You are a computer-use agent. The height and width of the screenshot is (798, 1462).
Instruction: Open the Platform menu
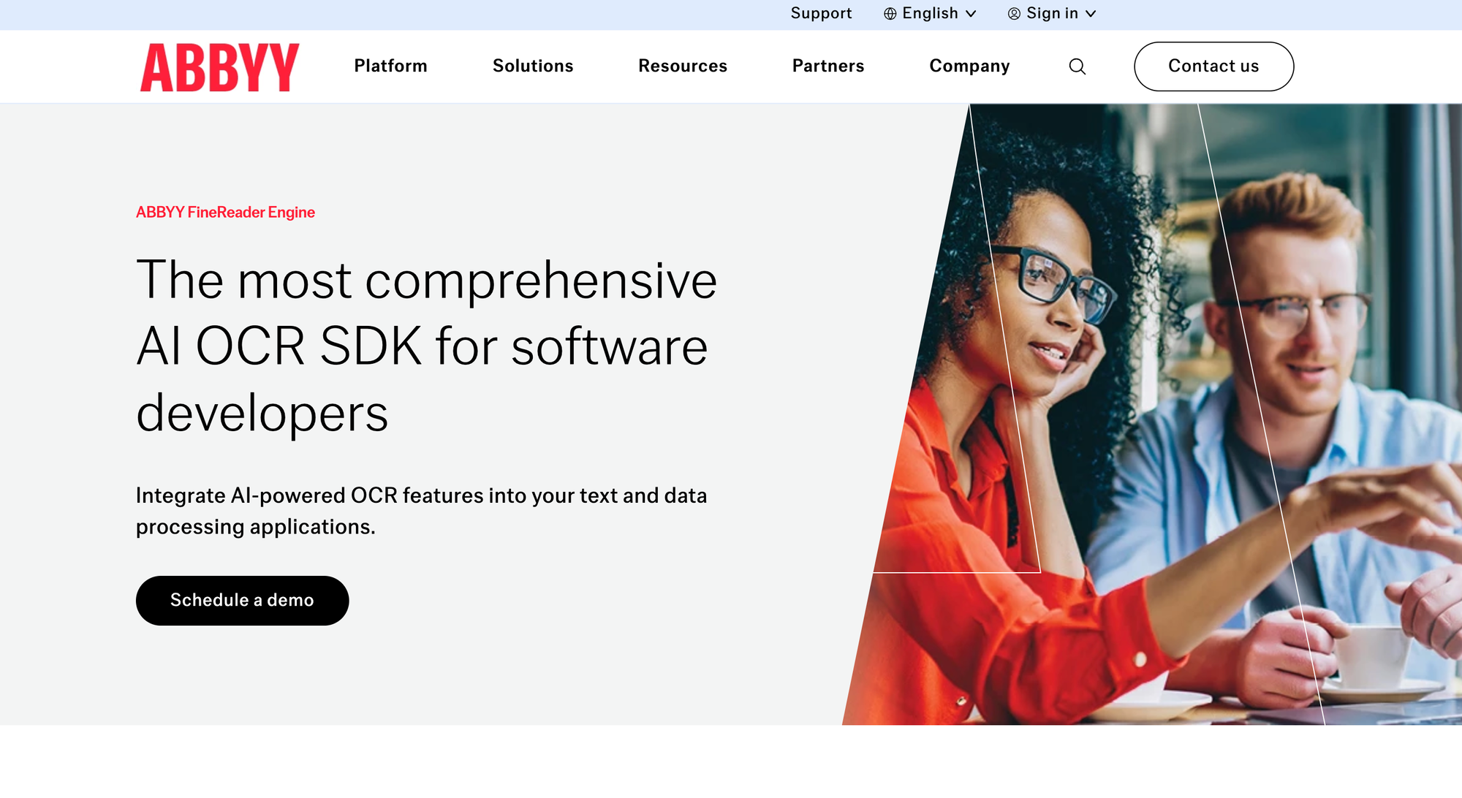tap(390, 66)
